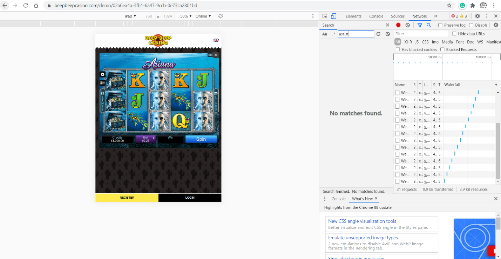This screenshot has width=501, height=259.
Task: Open the 50% zoom dropdown
Action: point(186,16)
